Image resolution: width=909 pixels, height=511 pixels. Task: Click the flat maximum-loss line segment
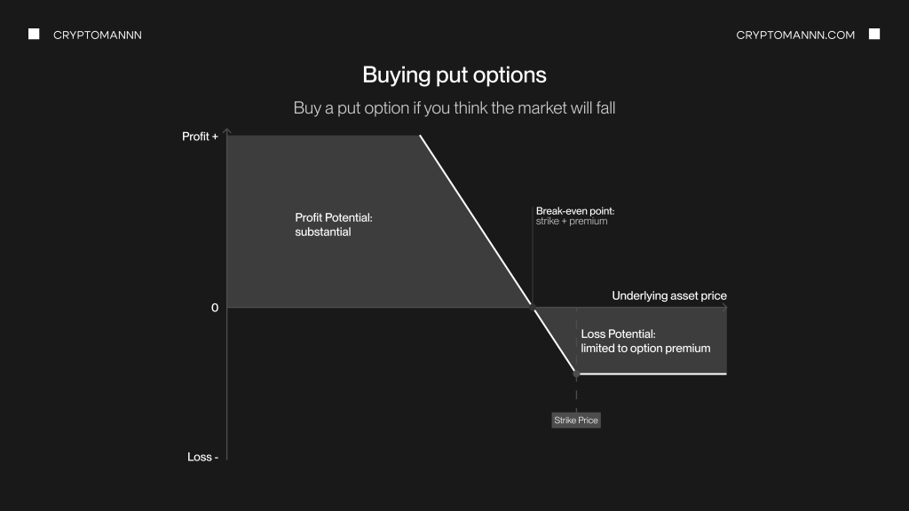(652, 373)
